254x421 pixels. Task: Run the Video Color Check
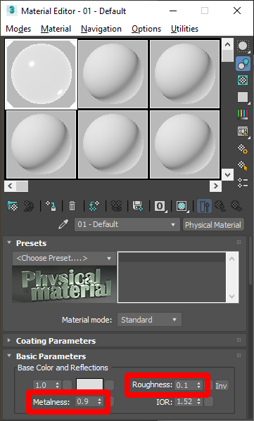[243, 115]
